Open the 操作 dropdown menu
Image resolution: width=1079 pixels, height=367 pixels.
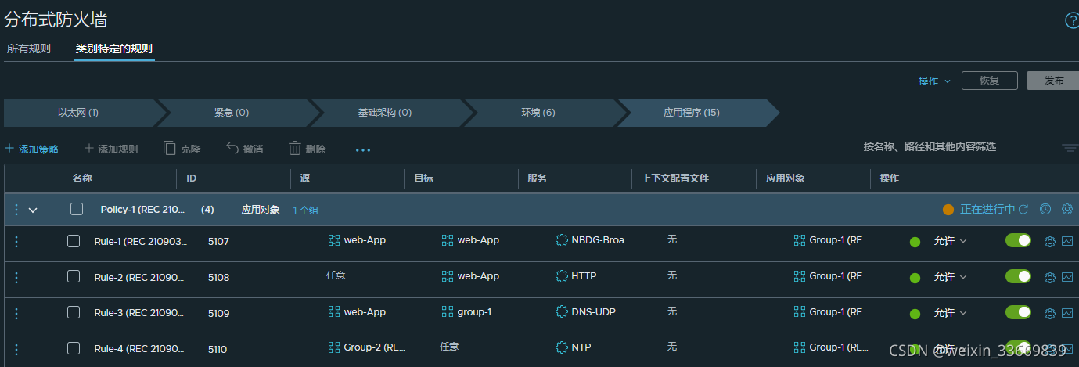934,81
